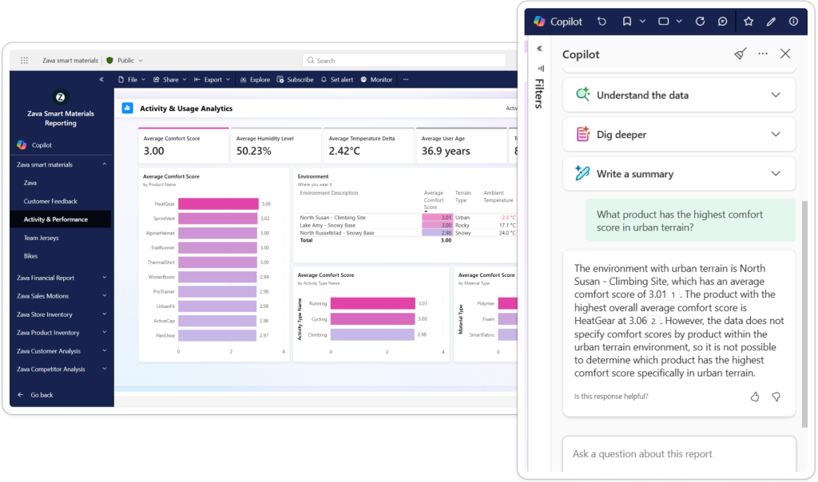Click Go back in the sidebar
The image size is (818, 482).
tap(42, 395)
